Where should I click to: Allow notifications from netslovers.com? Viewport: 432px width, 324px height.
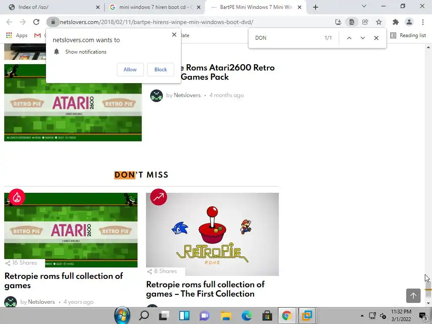130,70
